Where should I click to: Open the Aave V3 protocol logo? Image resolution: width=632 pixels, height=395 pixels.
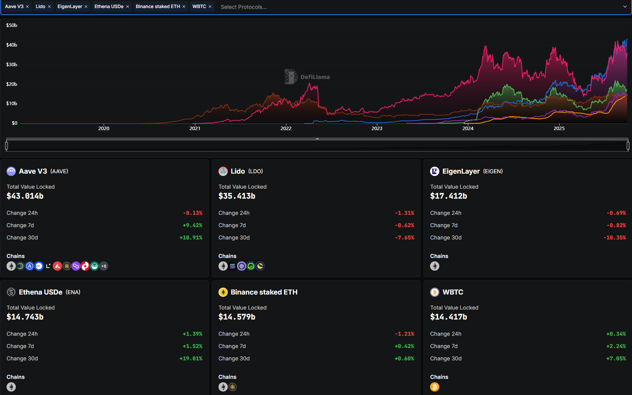[11, 171]
